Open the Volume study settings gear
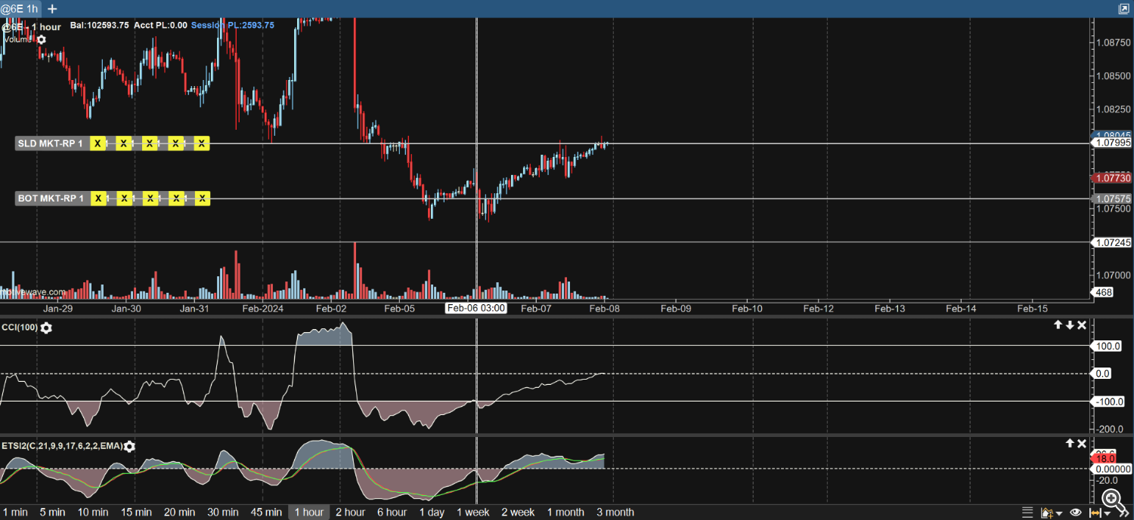This screenshot has width=1134, height=520. point(41,39)
